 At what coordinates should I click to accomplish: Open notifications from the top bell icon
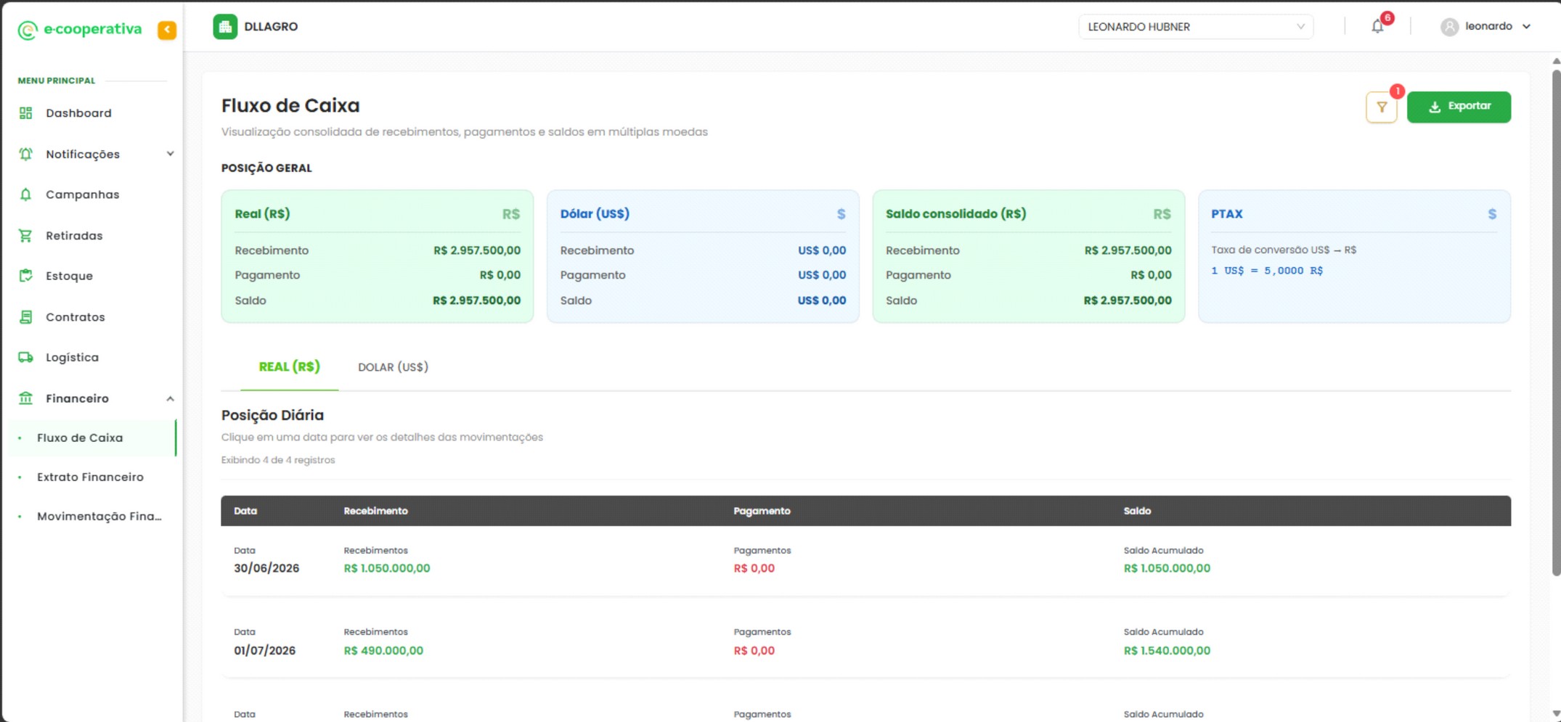pos(1377,27)
